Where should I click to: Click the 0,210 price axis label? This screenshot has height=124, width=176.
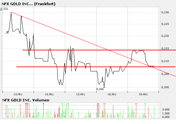tap(165, 61)
